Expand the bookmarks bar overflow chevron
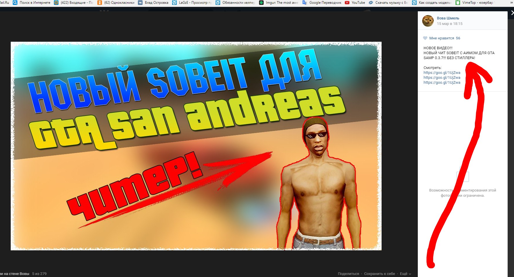Screen dimensions: 514x277 click(x=512, y=3)
